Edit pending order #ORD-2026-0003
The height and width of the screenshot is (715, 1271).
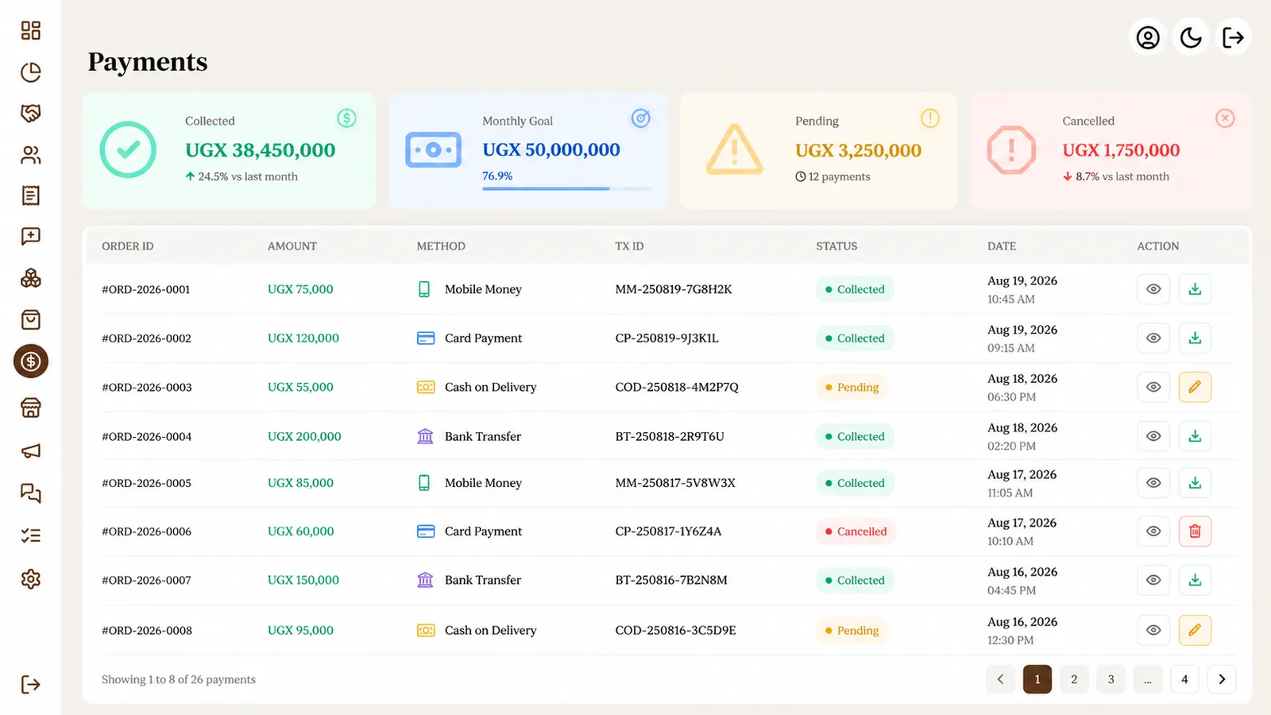[1195, 387]
